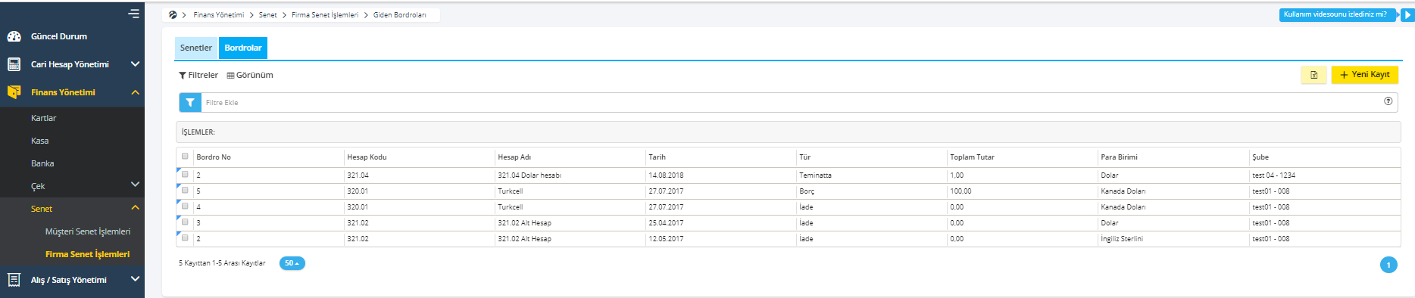Expand the Çek submenu chevron

[135, 184]
